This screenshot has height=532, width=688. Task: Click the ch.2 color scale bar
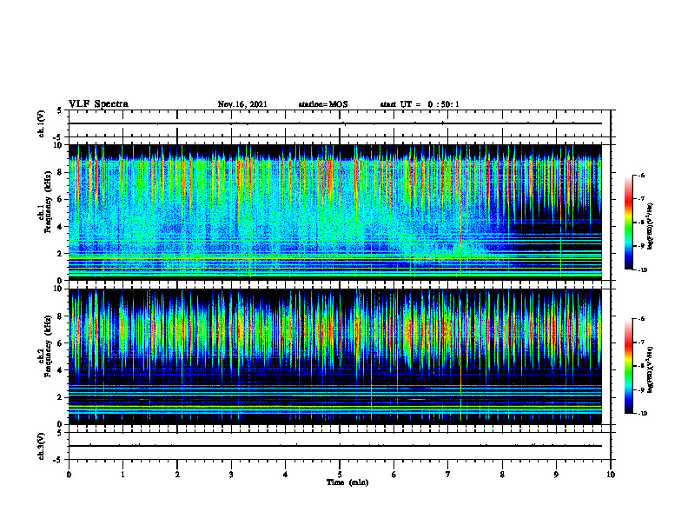pos(629,366)
